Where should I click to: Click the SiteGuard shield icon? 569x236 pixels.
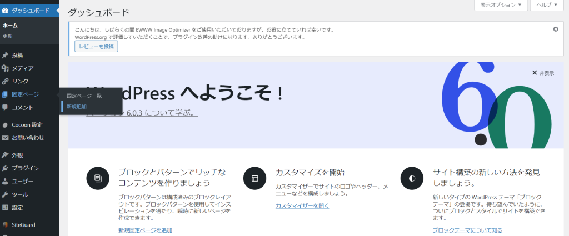(5, 225)
